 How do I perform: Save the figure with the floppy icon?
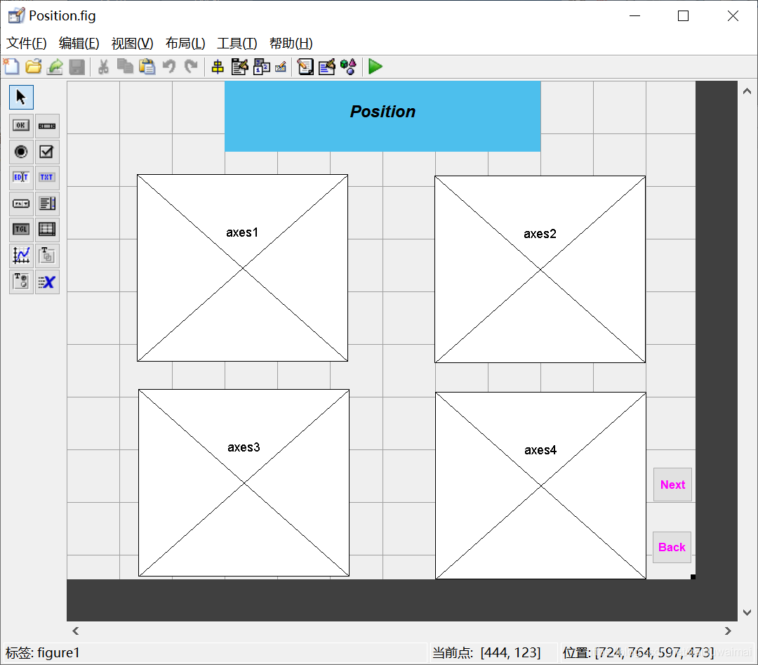point(77,67)
